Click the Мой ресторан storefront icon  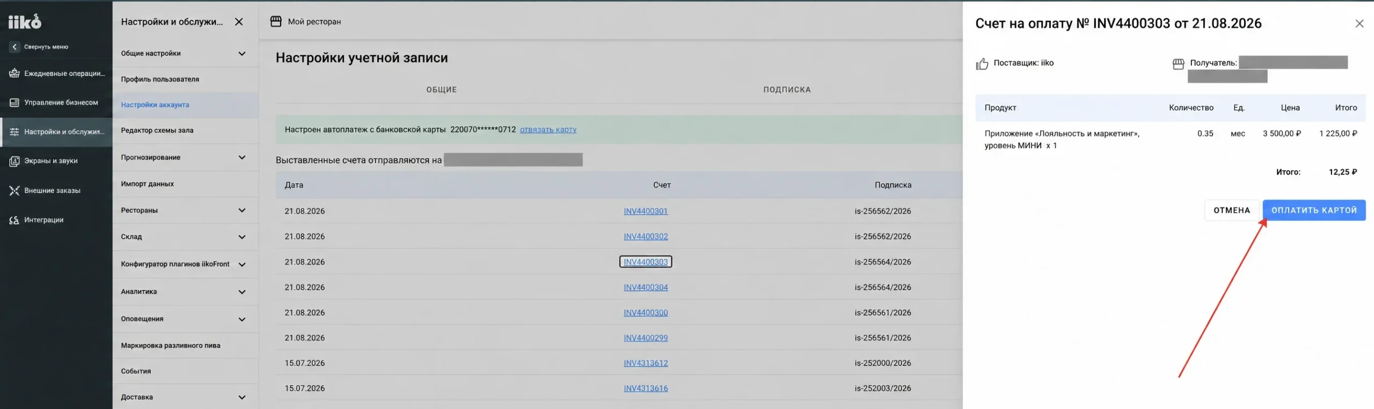pos(276,21)
